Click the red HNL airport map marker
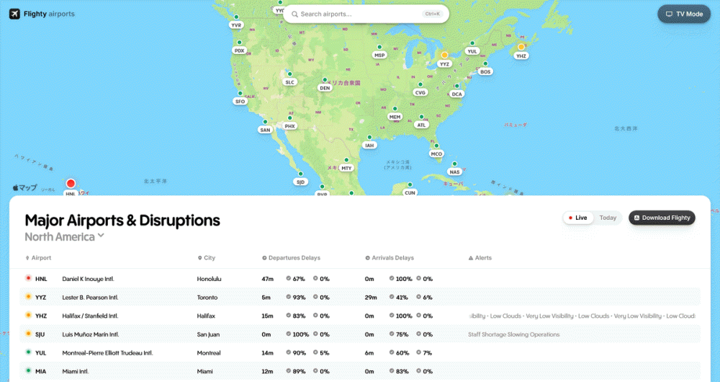 pyautogui.click(x=71, y=185)
